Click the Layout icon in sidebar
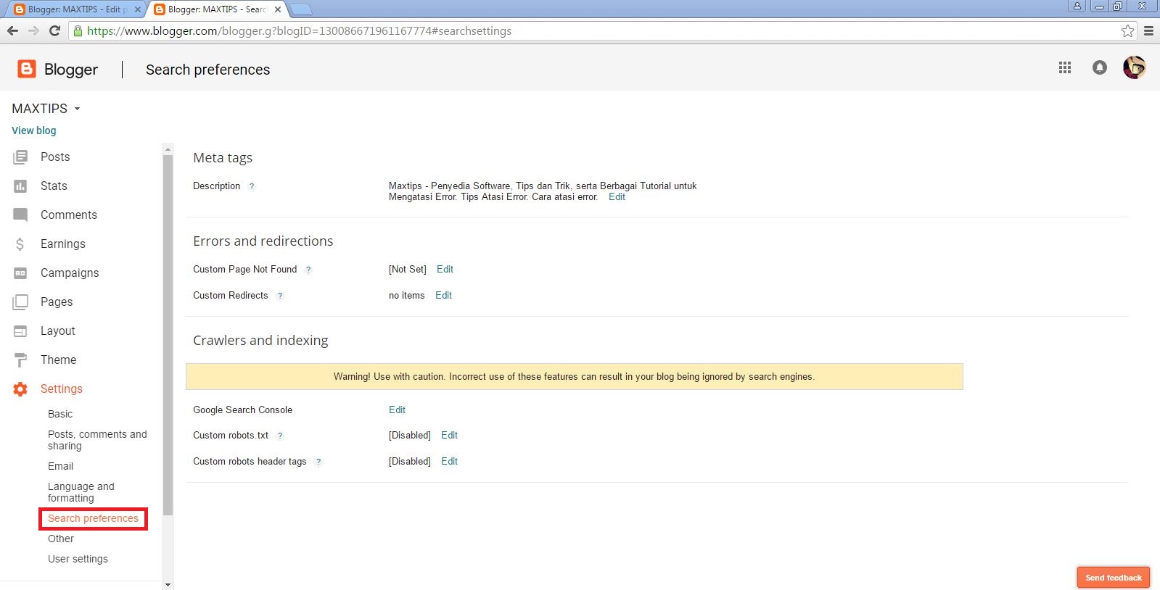 (20, 331)
